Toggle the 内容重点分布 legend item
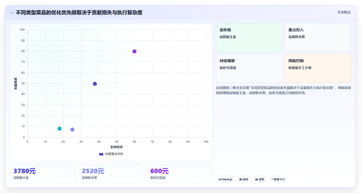 click(111, 154)
